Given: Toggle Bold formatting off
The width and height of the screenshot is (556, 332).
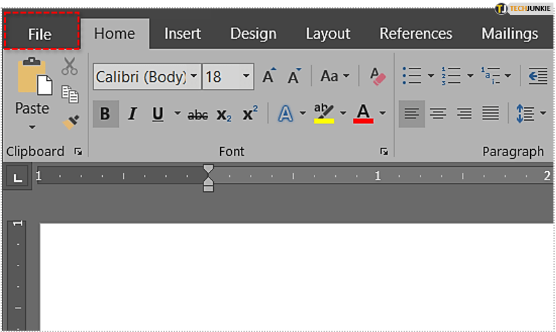Looking at the screenshot, I should click(x=105, y=114).
